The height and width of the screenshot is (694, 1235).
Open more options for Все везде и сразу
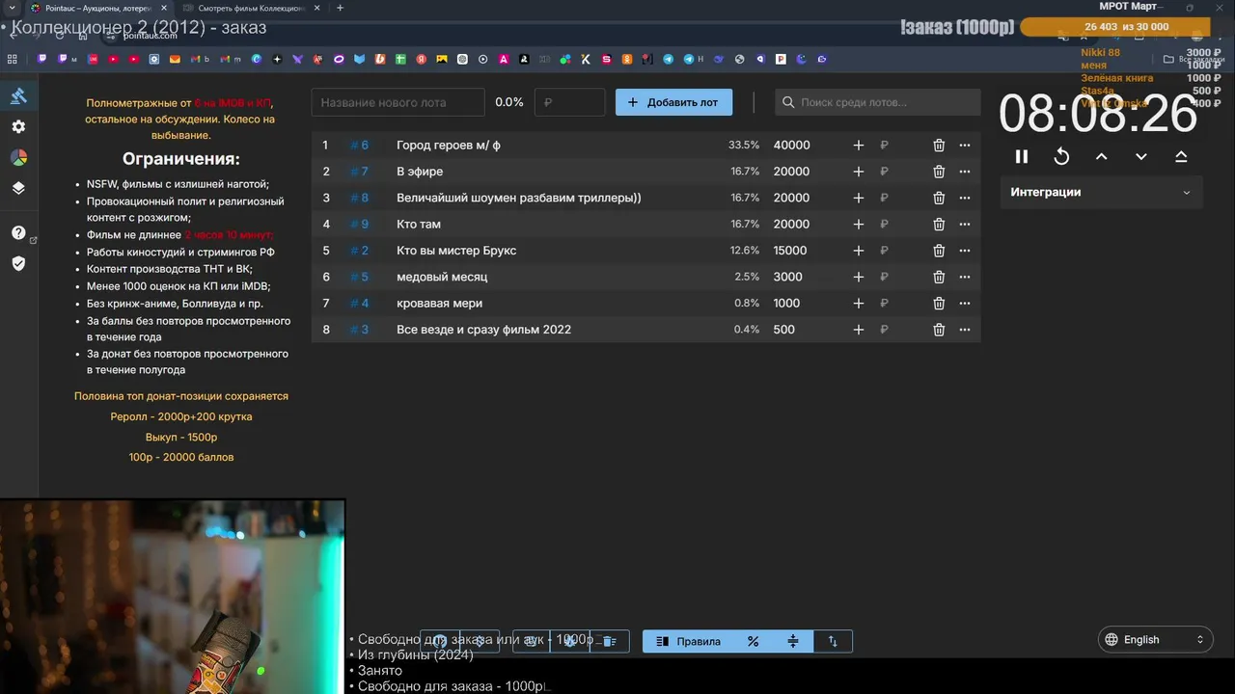965,330
